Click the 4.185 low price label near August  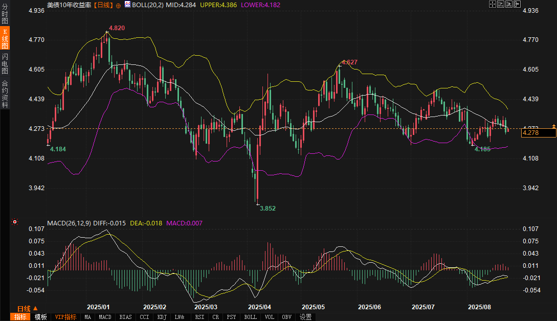pos(482,149)
